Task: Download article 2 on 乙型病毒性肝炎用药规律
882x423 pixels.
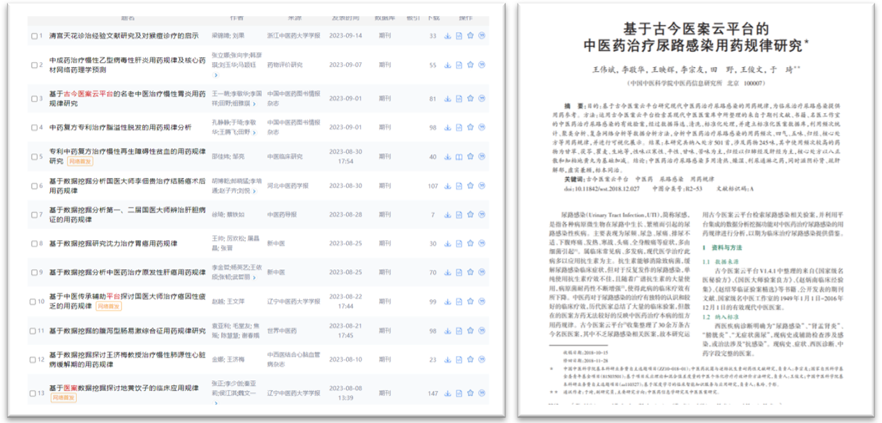Action: [447, 65]
